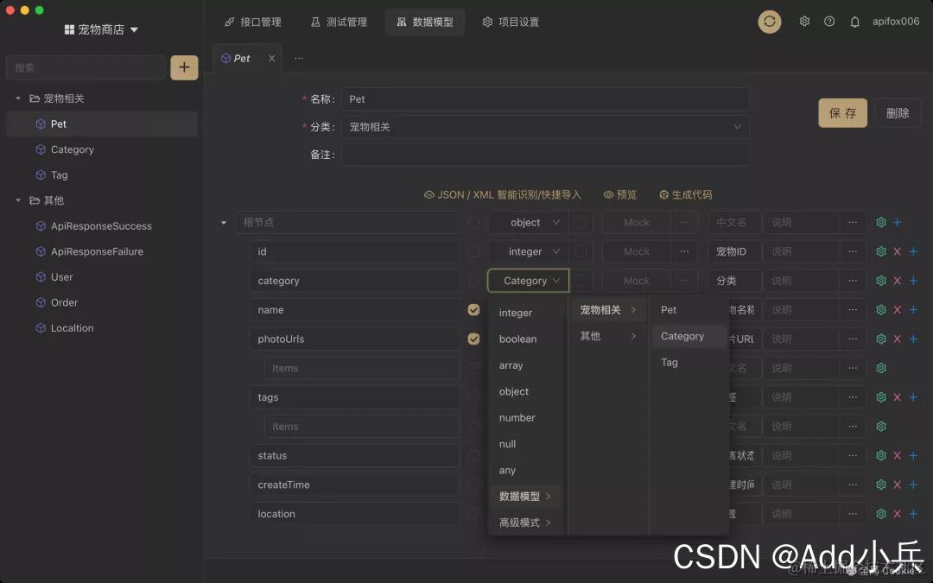This screenshot has width=933, height=583.
Task: Click the 保存 save button
Action: tap(842, 112)
